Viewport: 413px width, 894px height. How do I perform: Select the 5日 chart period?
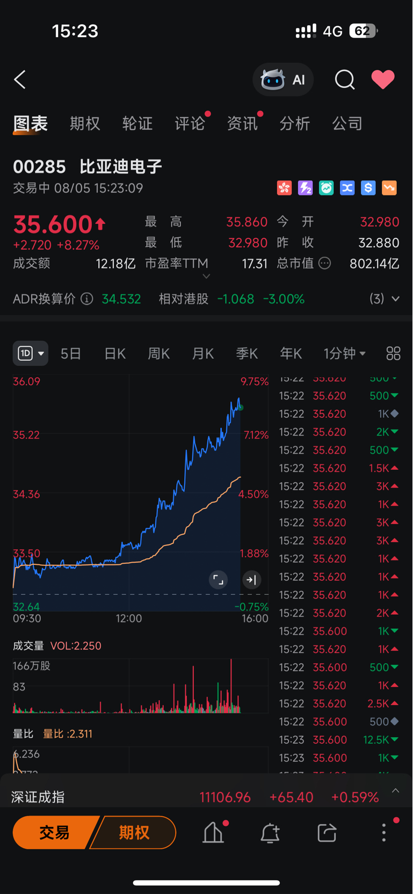point(71,353)
